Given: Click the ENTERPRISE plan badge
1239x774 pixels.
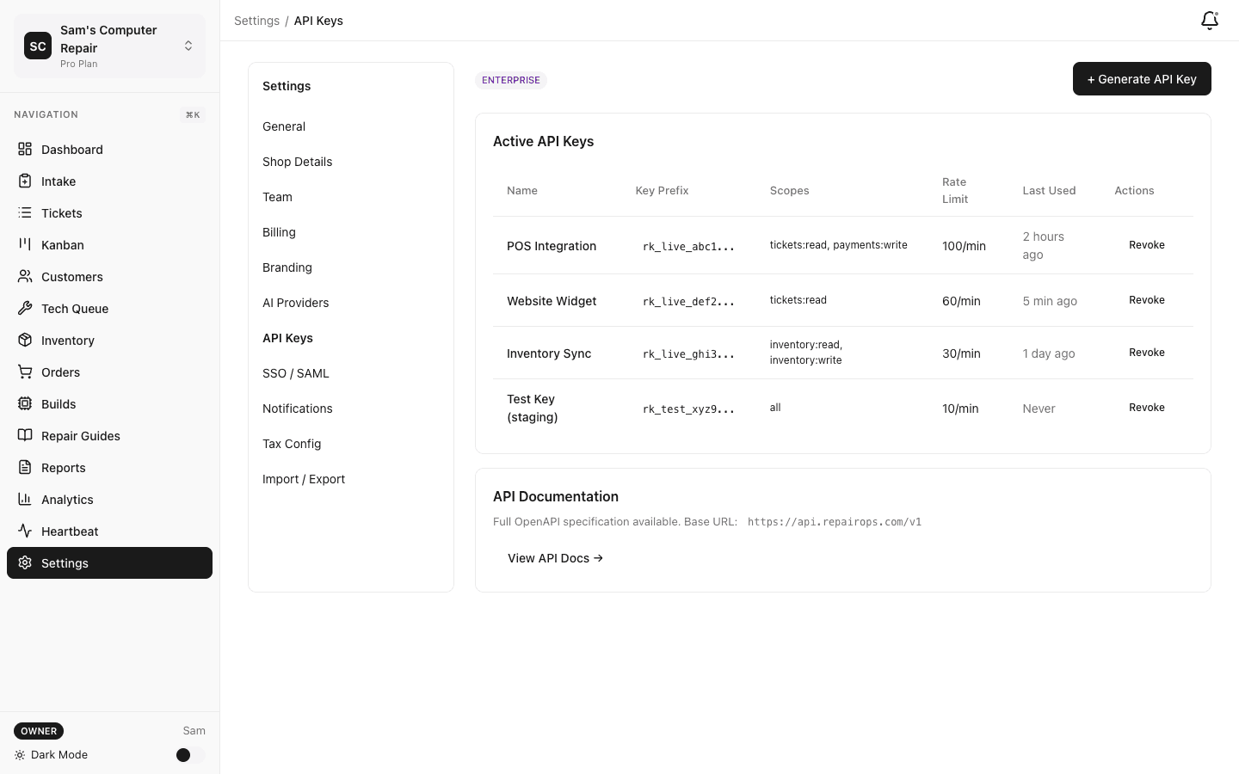Looking at the screenshot, I should pos(510,79).
